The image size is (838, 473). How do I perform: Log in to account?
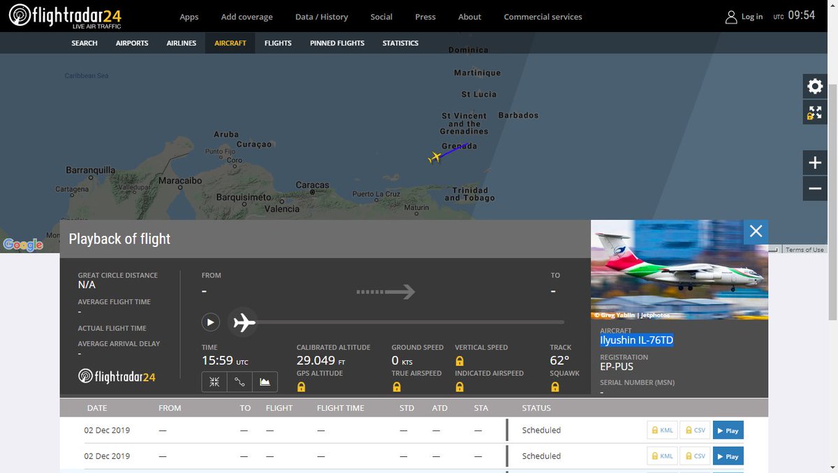[x=752, y=17]
